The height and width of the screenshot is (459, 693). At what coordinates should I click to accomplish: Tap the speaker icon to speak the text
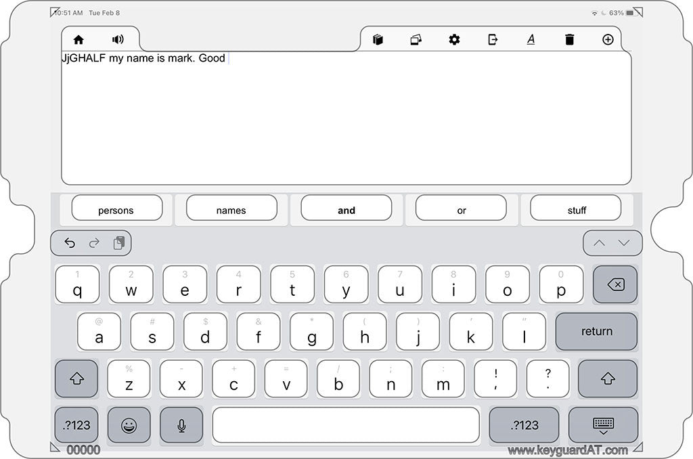(118, 40)
